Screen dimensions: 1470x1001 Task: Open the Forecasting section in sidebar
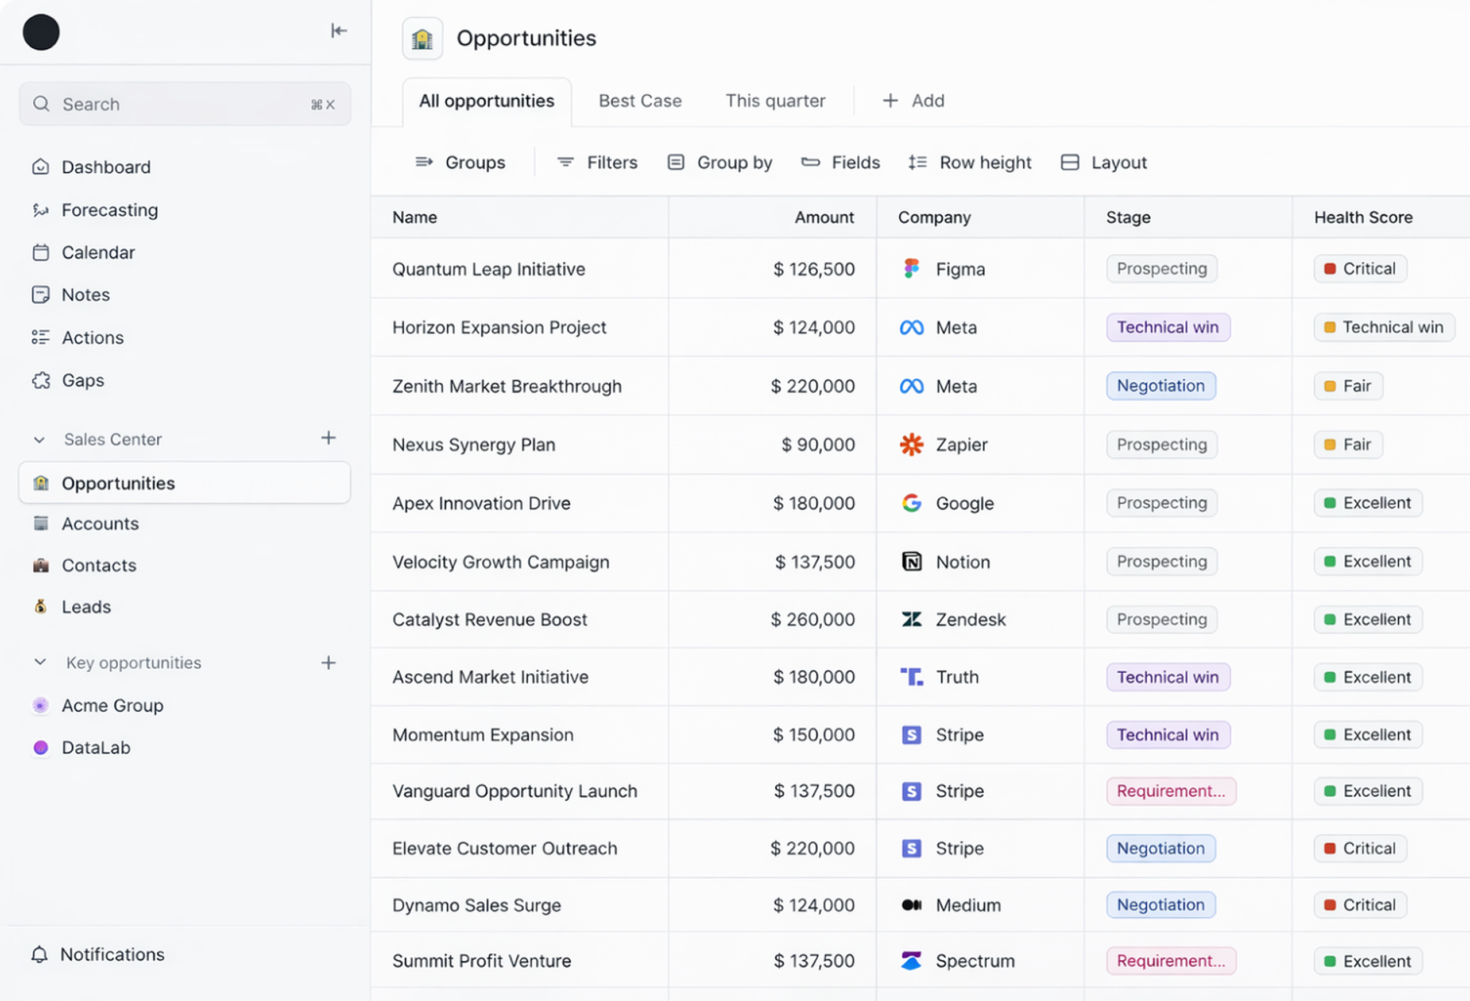tap(110, 210)
